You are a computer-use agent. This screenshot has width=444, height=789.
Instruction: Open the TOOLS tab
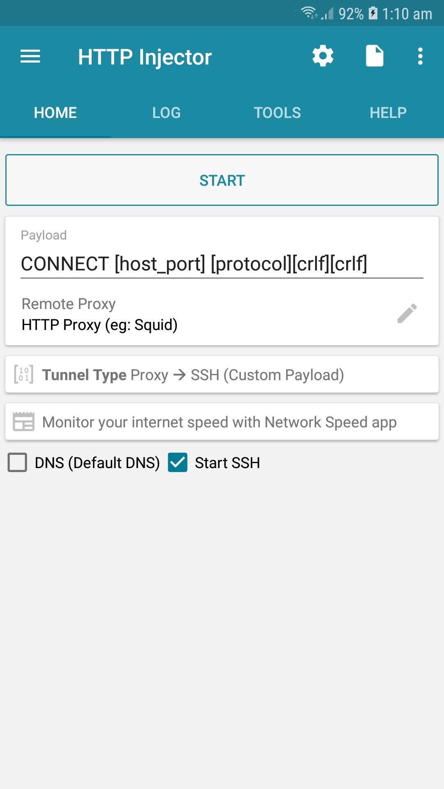coord(277,112)
